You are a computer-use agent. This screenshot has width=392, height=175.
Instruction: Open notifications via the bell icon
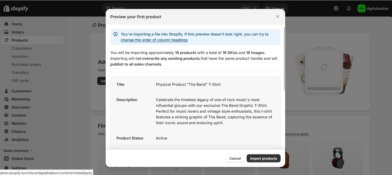point(349,8)
